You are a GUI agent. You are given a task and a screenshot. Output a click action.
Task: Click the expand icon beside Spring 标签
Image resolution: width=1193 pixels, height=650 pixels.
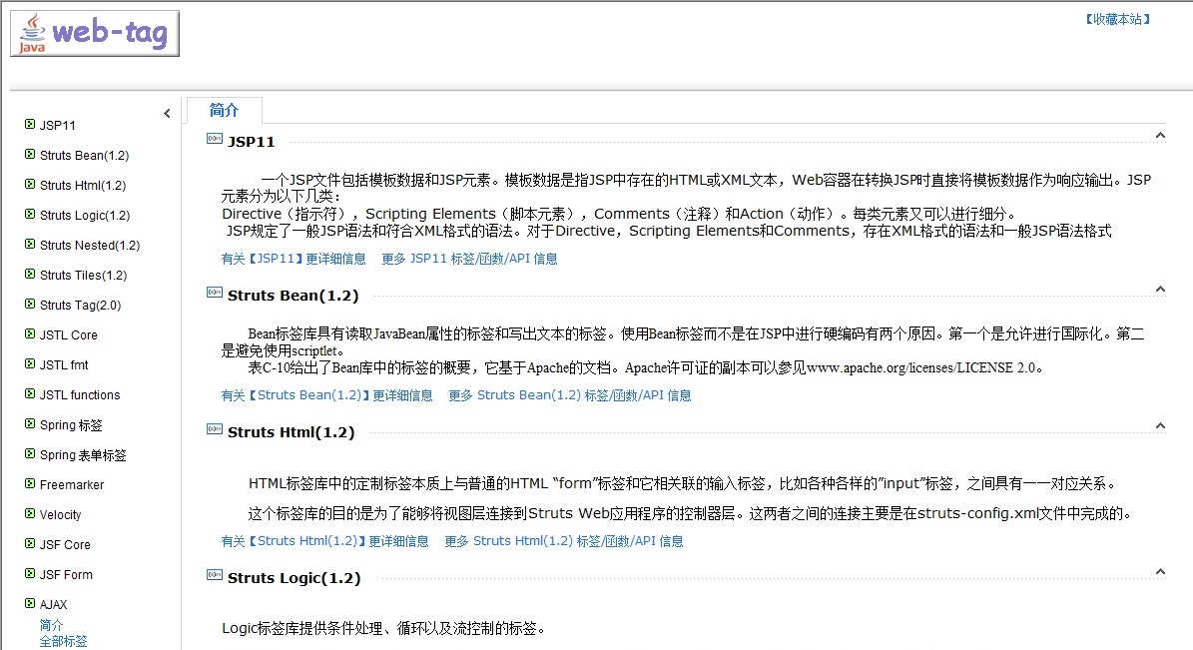tap(30, 423)
